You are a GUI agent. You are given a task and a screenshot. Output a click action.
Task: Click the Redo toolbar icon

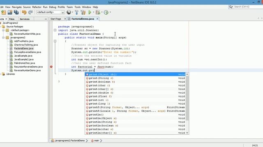tap(30, 12)
